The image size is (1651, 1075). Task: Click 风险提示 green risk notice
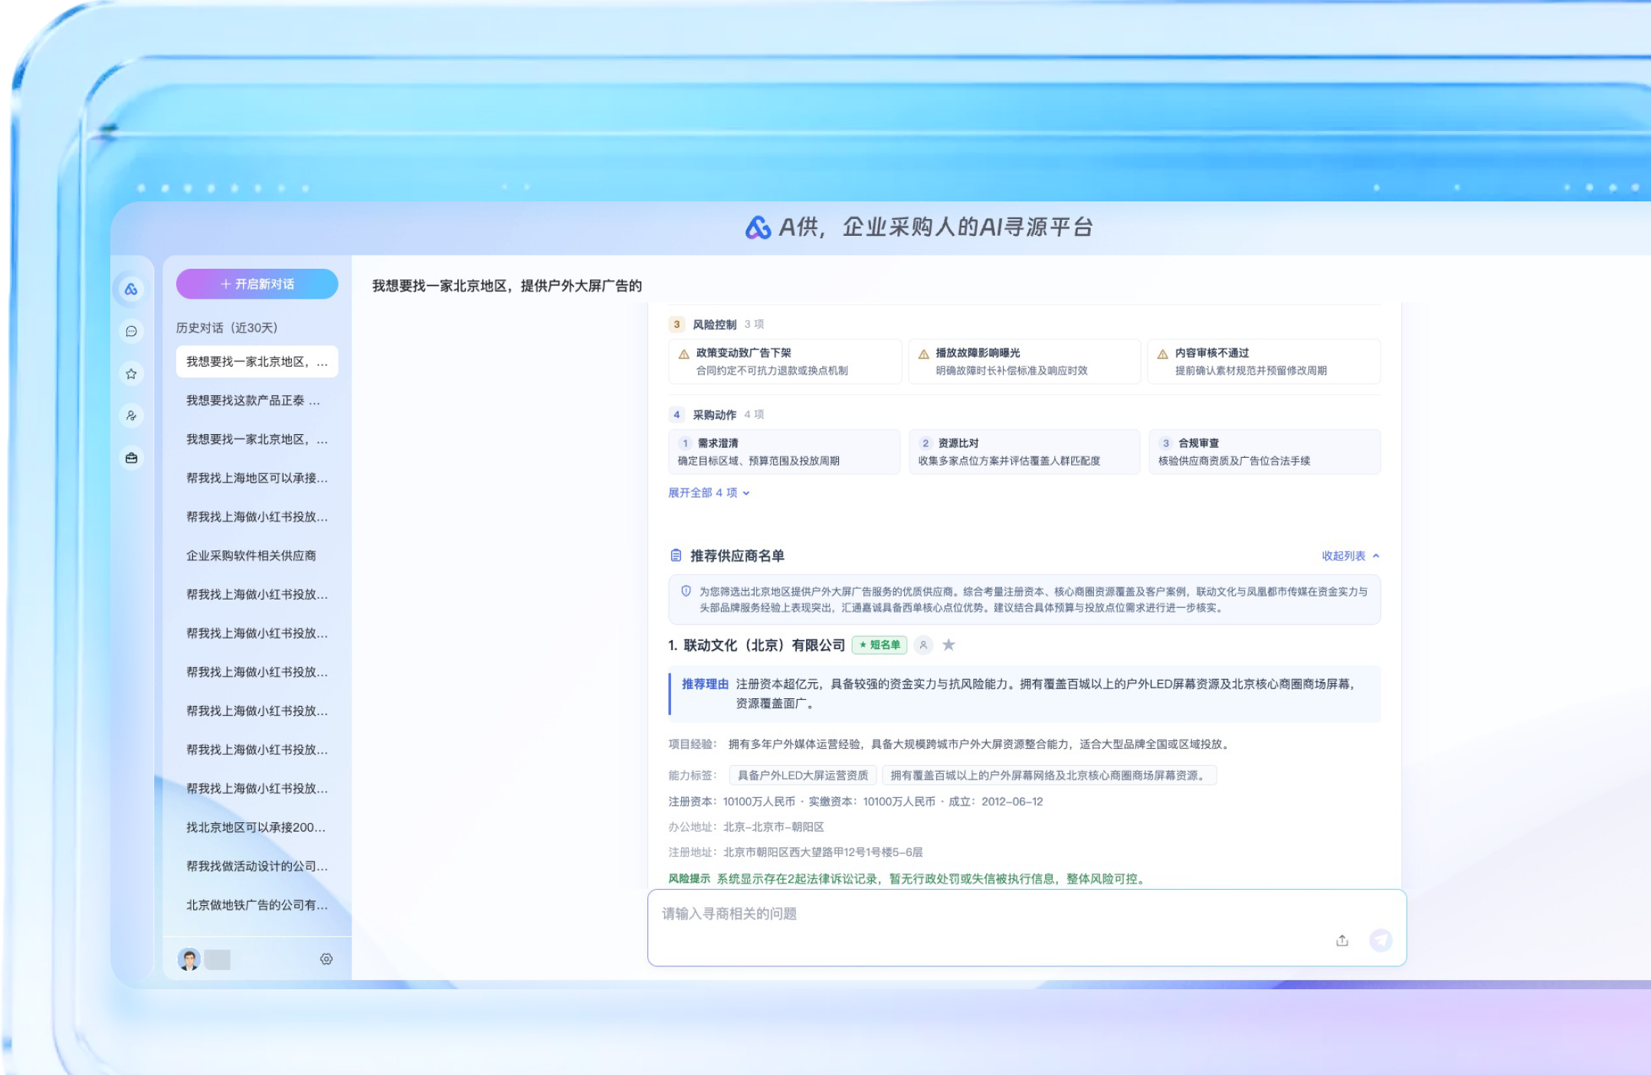coord(907,879)
